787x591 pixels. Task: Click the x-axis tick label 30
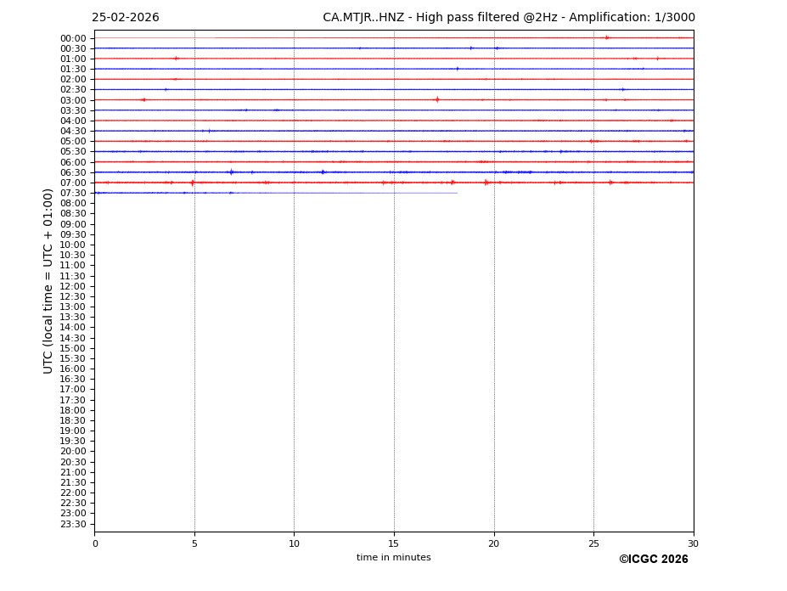point(693,543)
